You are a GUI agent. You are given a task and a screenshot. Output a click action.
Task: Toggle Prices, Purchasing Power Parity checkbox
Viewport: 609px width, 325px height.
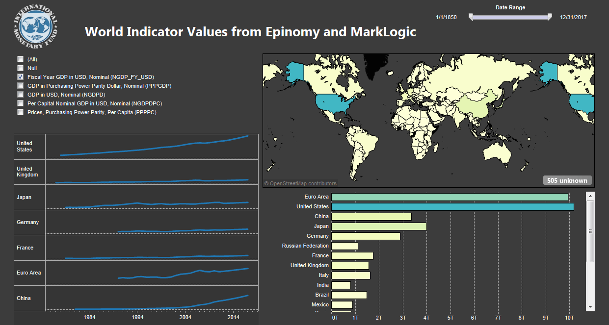[x=21, y=112]
